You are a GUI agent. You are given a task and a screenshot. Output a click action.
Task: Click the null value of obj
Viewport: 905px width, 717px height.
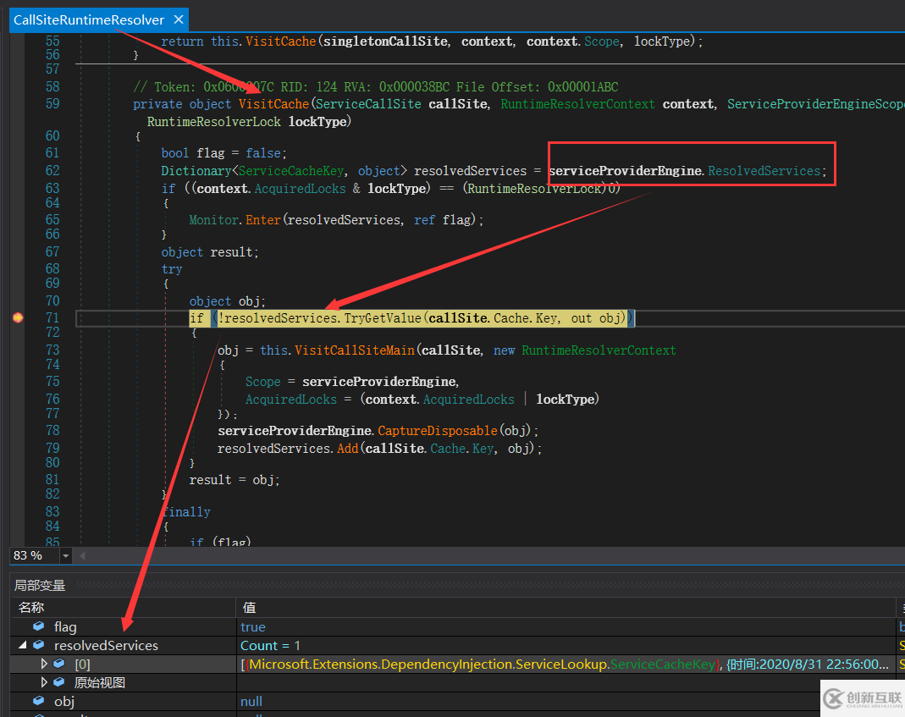point(251,702)
